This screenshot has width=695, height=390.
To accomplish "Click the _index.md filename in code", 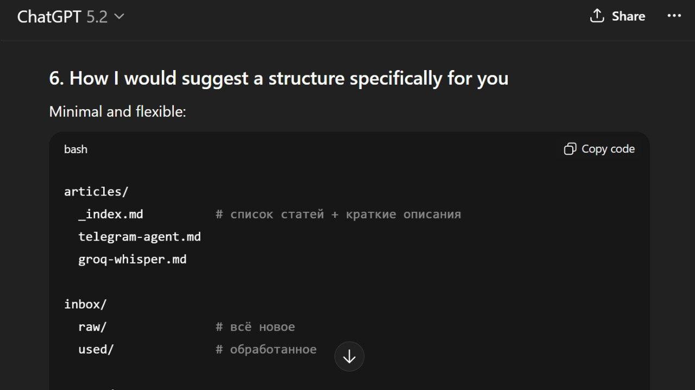I will (x=111, y=214).
